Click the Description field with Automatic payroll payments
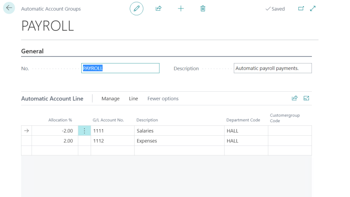Viewport: 350px width, 197px height. tap(272, 68)
